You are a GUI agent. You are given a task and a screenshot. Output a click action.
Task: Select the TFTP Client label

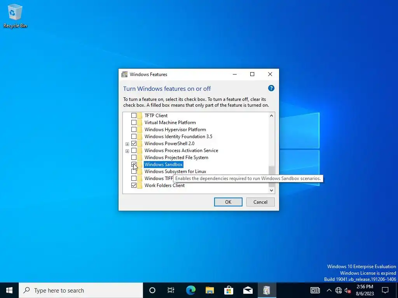156,116
